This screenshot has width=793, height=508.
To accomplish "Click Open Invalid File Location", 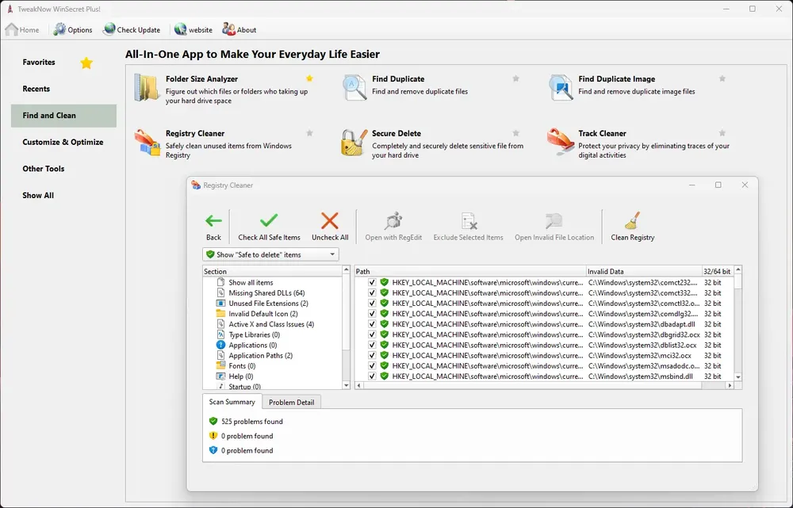I will 554,226.
